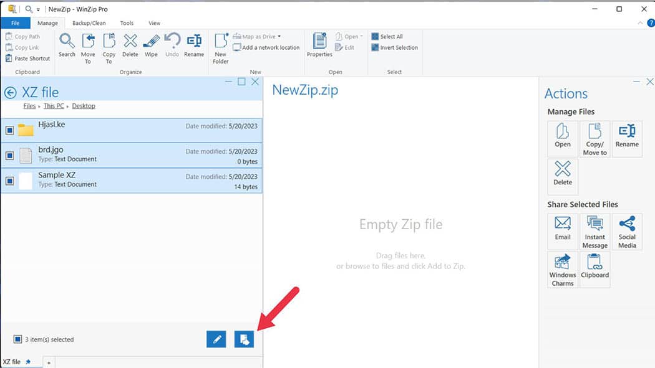Screen dimensions: 655x368
Task: Navigate to This PC breadcrumb
Action: [x=54, y=106]
